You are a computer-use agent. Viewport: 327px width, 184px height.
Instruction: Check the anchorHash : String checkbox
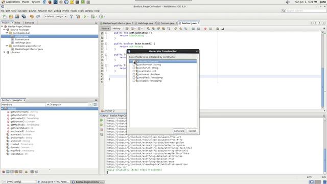click(x=134, y=65)
